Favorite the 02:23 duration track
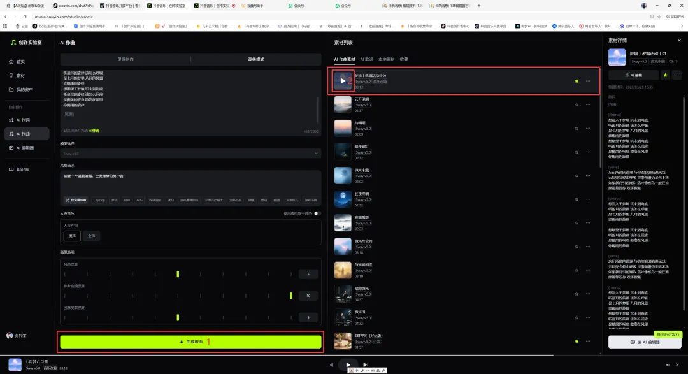The image size is (688, 374). (x=577, y=223)
